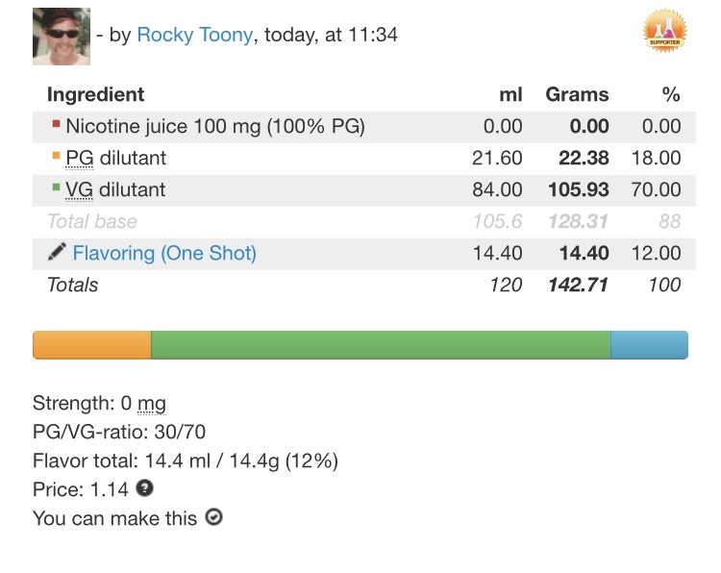Viewport: 721px width, 573px height.
Task: Click the blue flavor segment of the ratio bar
Action: pyautogui.click(x=649, y=345)
